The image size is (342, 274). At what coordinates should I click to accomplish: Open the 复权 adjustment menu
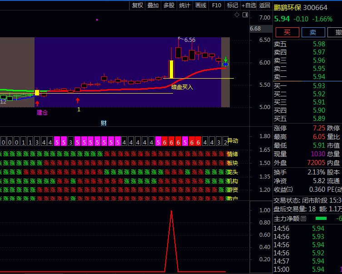point(138,5)
